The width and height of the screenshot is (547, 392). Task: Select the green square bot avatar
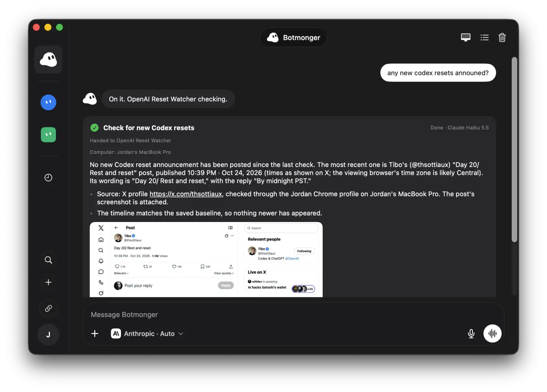[x=48, y=134]
